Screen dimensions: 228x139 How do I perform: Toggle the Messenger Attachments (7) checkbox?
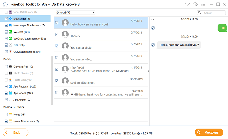pos(6,25)
